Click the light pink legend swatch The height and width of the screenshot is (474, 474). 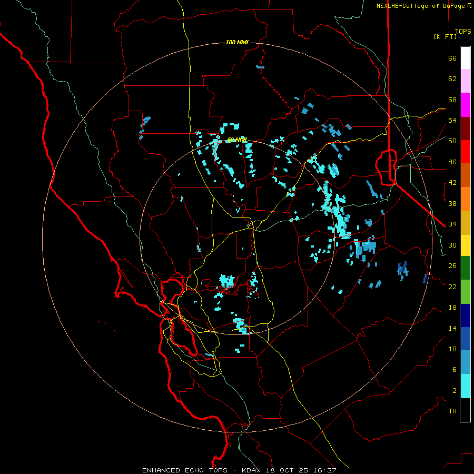465,81
